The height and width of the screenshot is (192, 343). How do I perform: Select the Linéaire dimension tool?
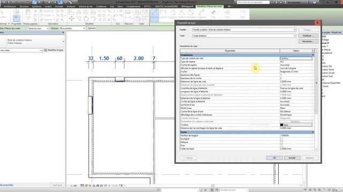point(163,13)
